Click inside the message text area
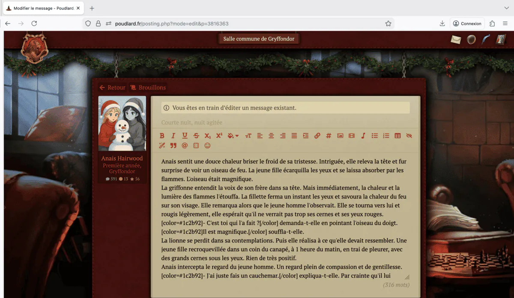Image resolution: width=514 pixels, height=298 pixels. [x=285, y=218]
